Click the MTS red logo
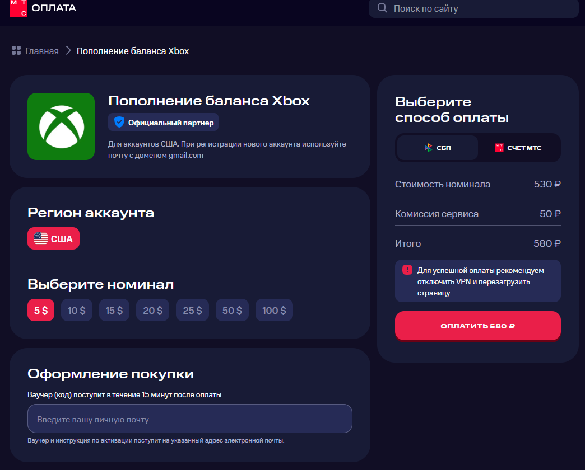 18,8
